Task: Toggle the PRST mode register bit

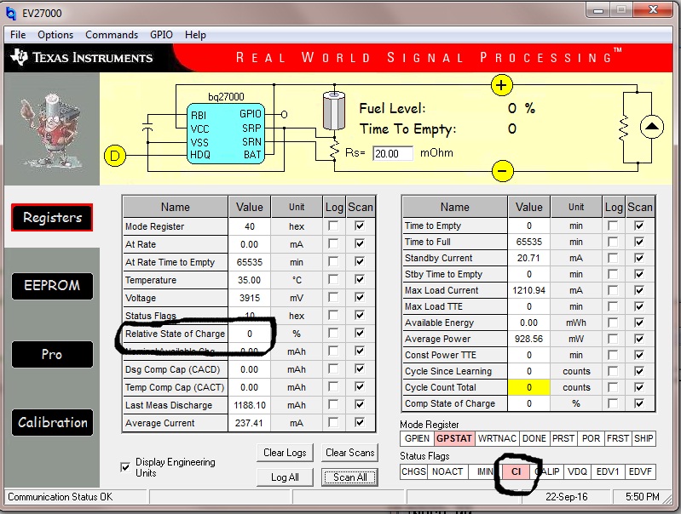Action: click(x=563, y=438)
